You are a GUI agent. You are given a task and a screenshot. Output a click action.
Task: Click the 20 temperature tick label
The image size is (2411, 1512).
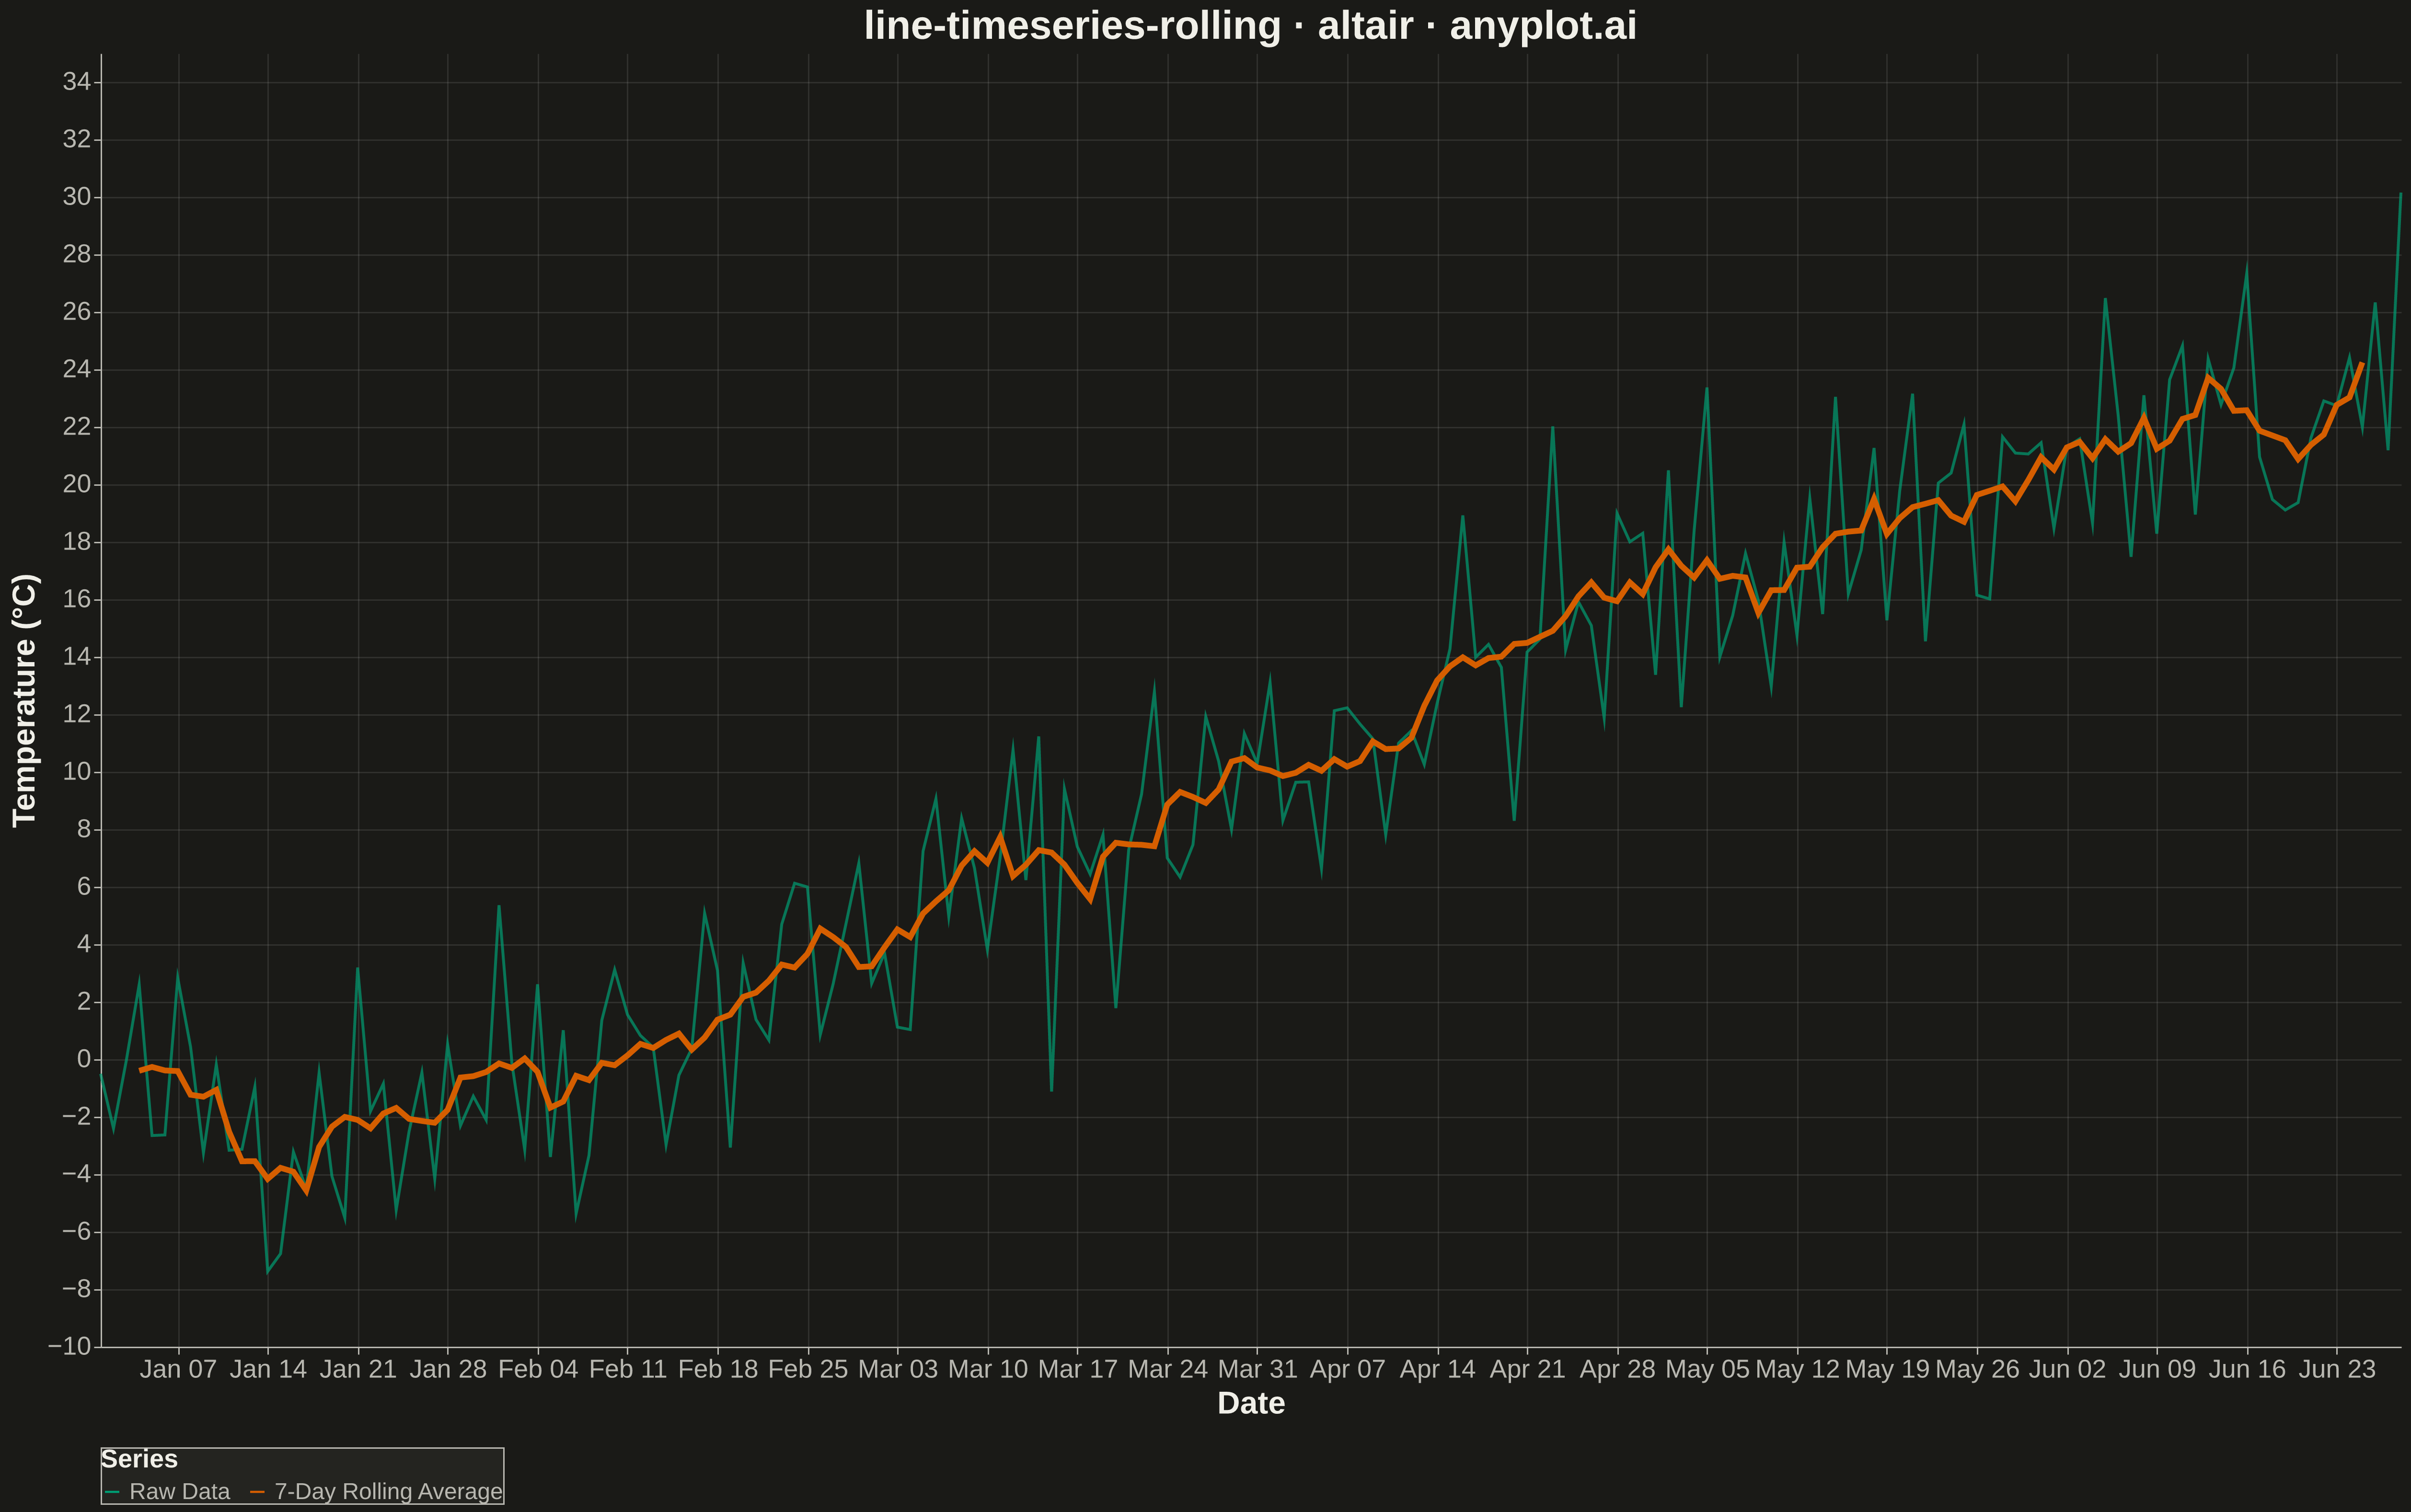tap(77, 484)
